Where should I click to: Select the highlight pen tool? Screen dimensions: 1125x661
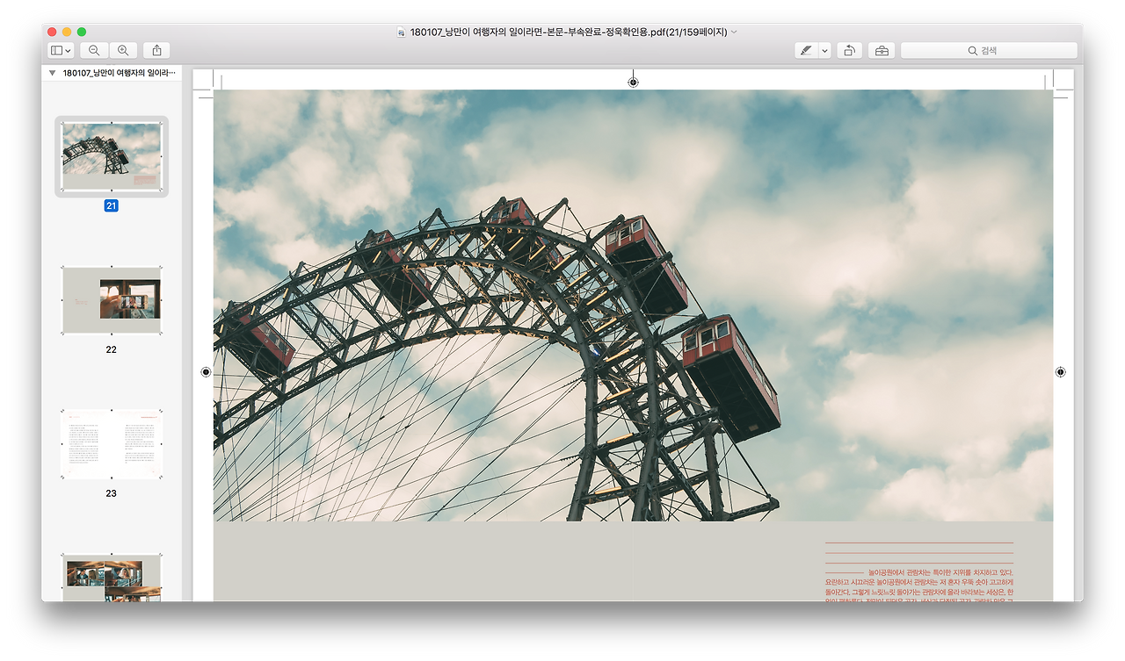(x=806, y=51)
